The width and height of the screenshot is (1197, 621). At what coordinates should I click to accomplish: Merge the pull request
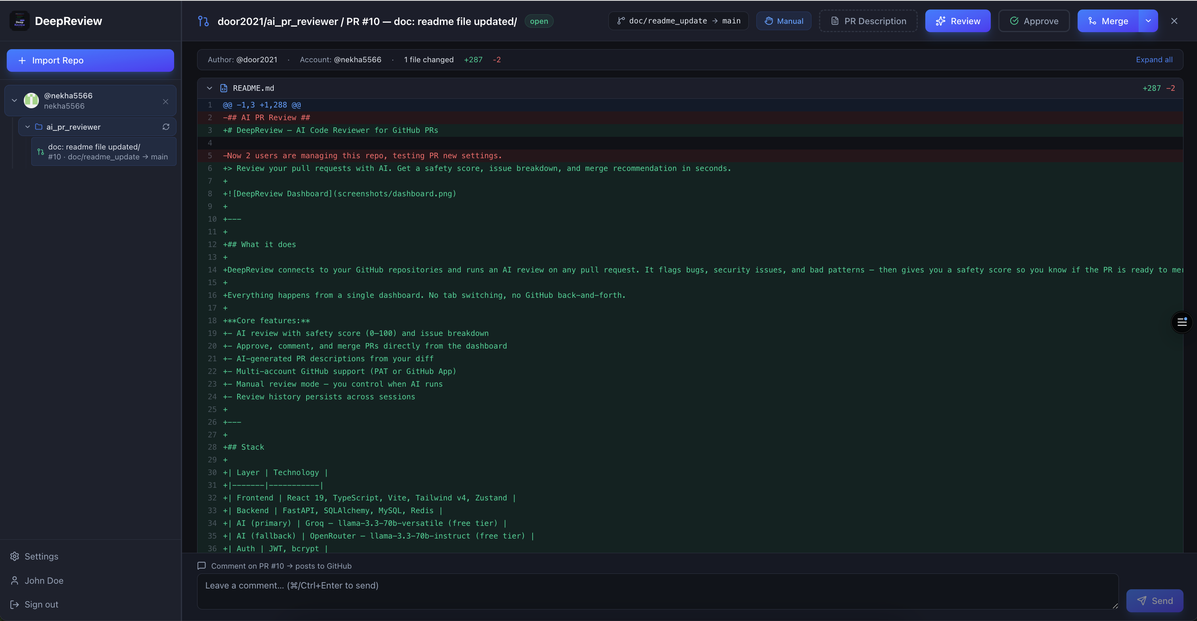1108,21
